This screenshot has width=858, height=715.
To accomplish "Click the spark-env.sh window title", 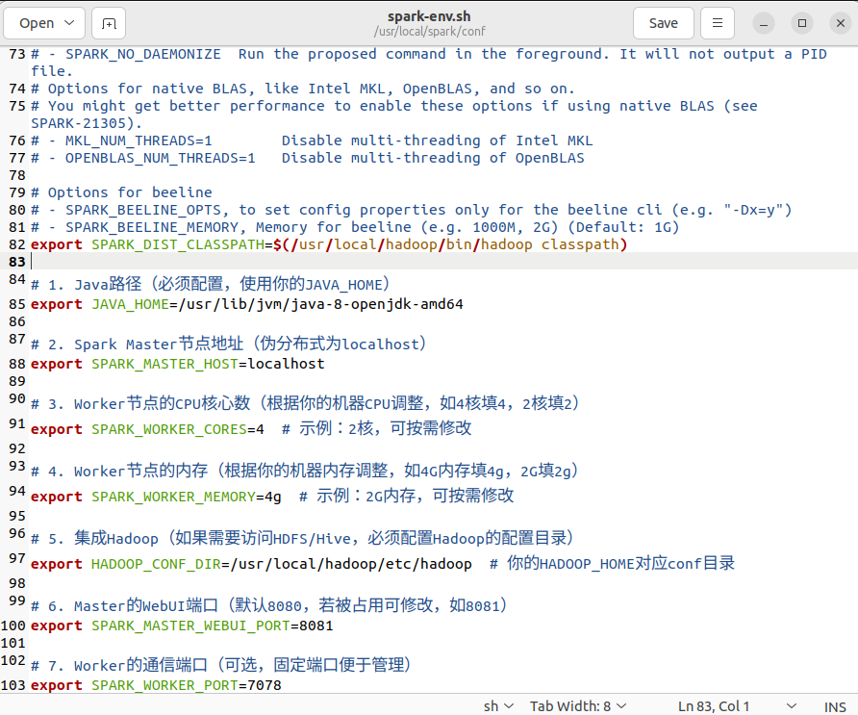I will (x=429, y=15).
